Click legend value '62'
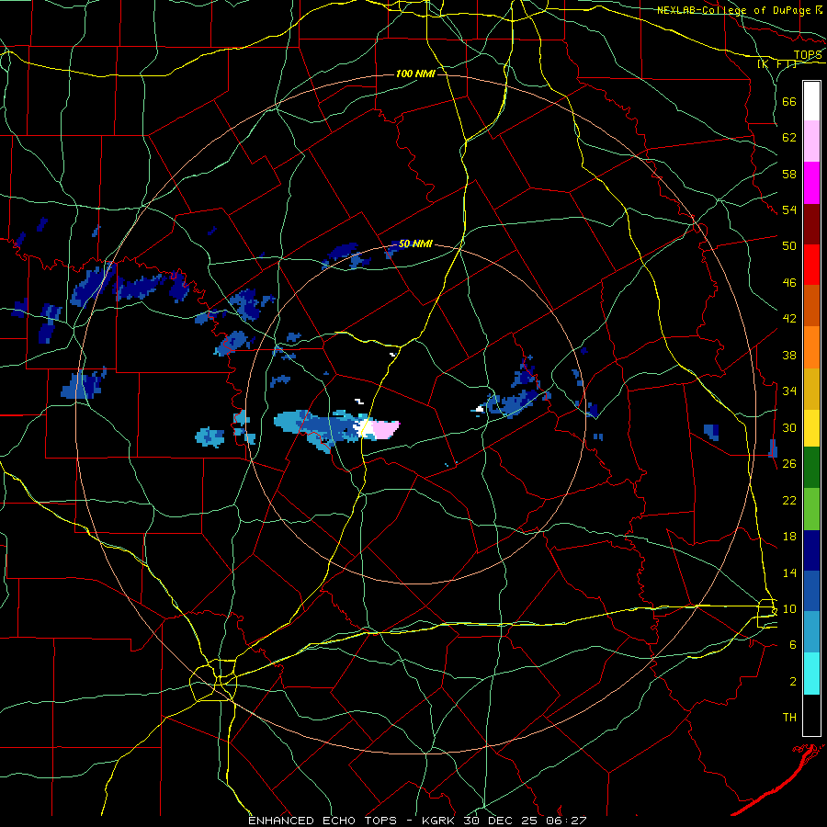 (789, 138)
